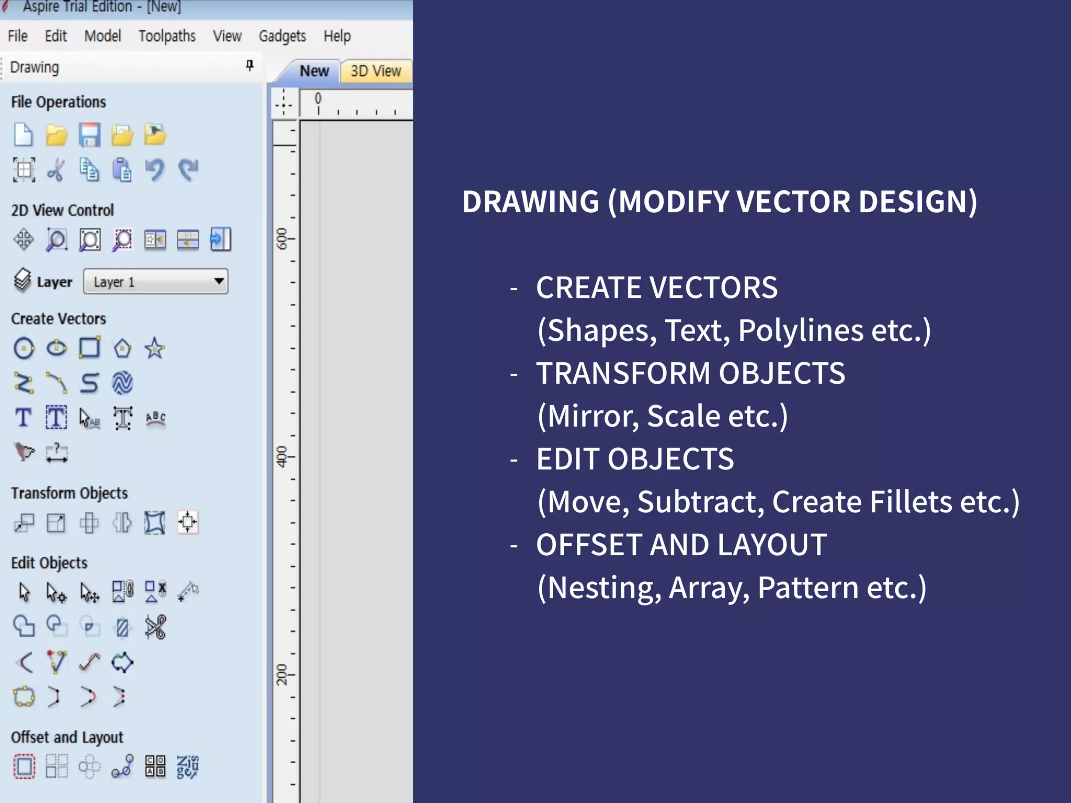Open the Nesting tool icon

pos(187,766)
